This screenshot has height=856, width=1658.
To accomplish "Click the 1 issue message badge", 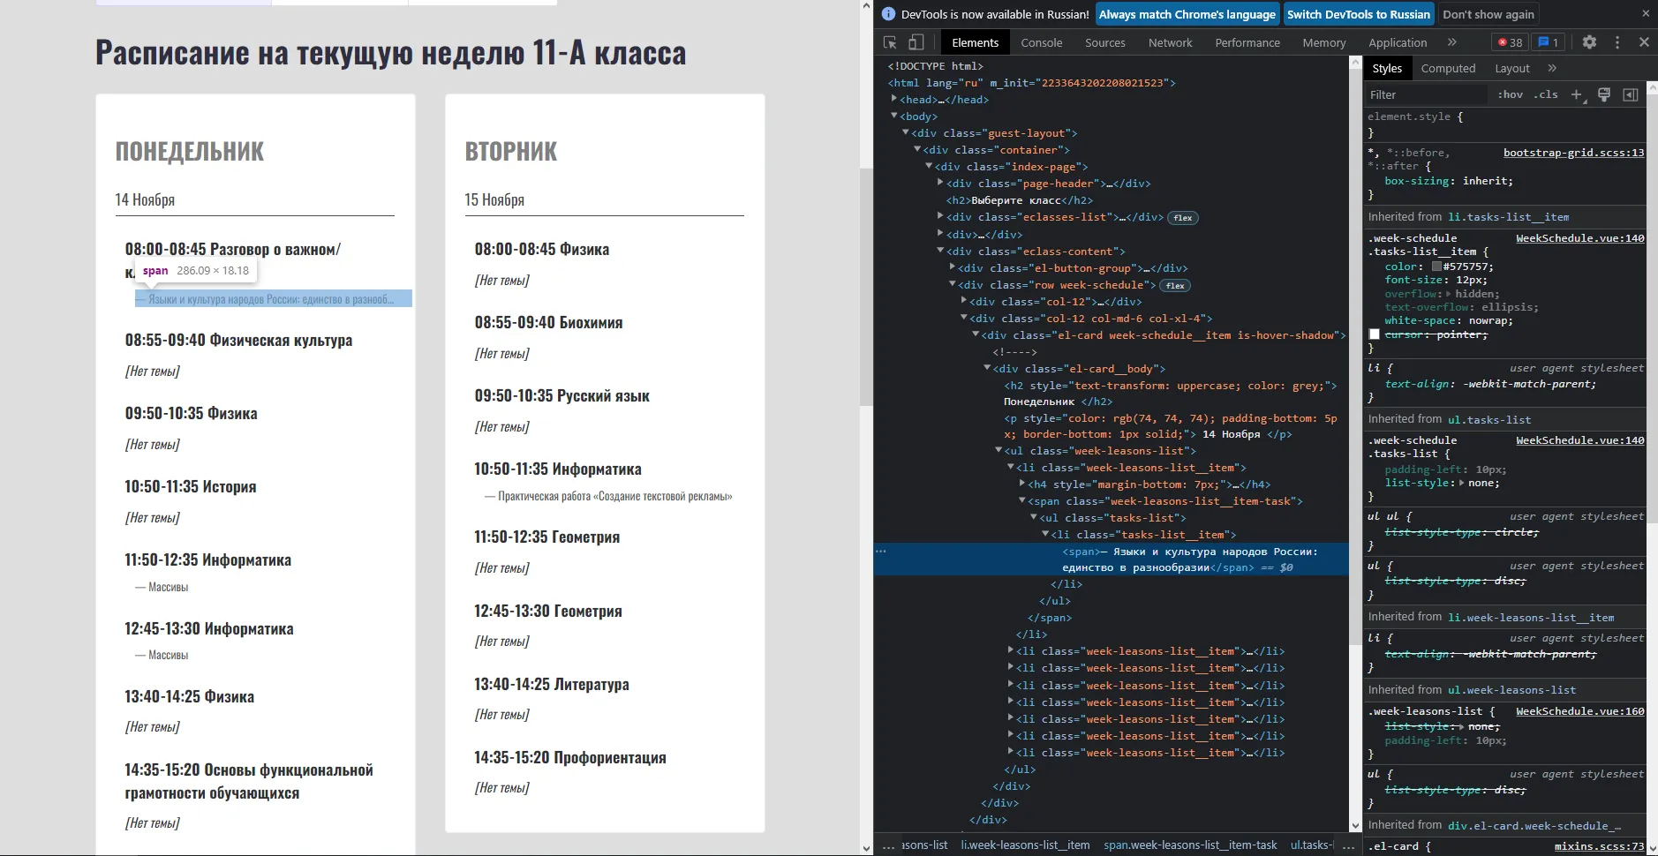I will tap(1549, 42).
